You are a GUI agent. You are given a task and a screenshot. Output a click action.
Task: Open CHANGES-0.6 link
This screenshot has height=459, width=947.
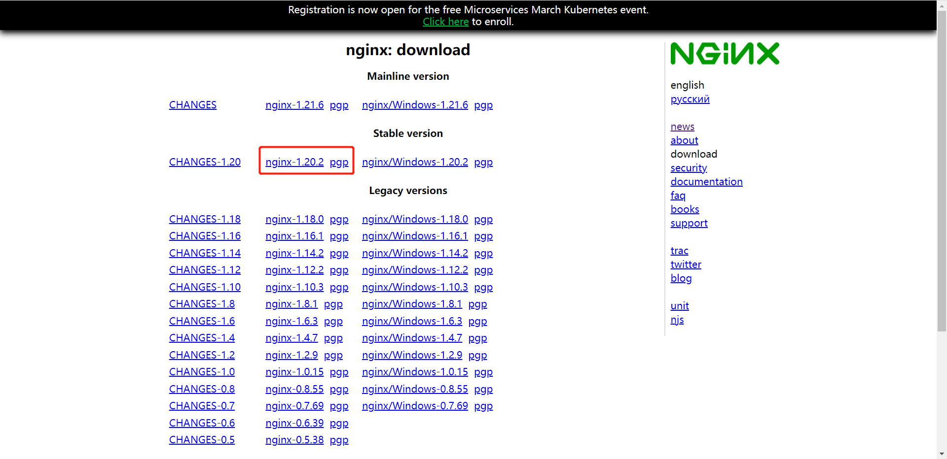(x=202, y=423)
